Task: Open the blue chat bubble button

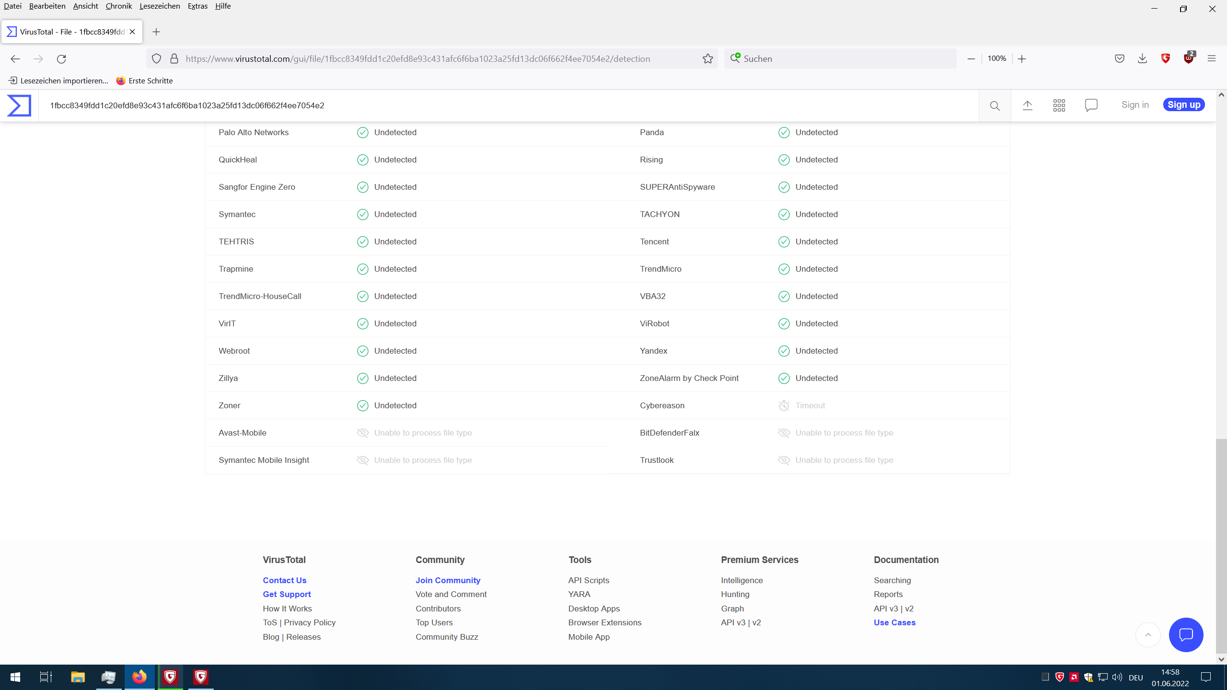Action: tap(1186, 635)
